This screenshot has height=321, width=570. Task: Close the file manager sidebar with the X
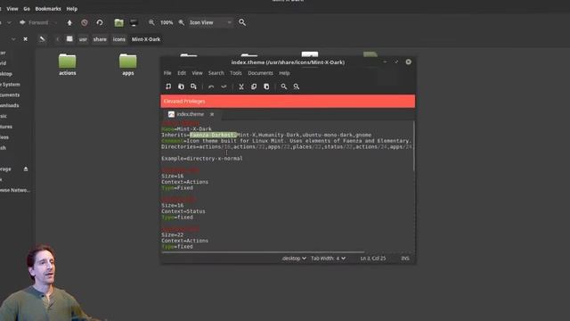pyautogui.click(x=26, y=39)
